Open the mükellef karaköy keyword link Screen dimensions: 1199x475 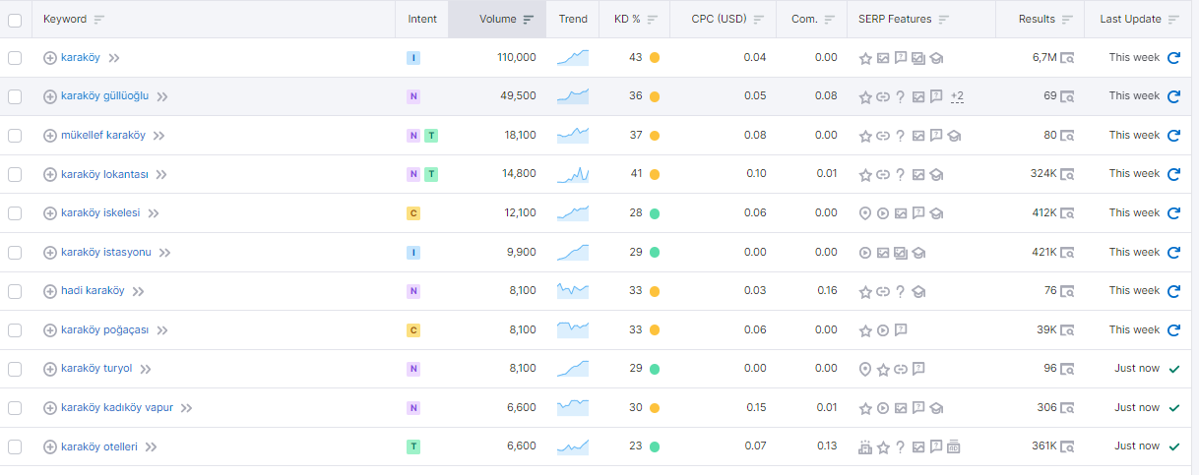point(103,136)
